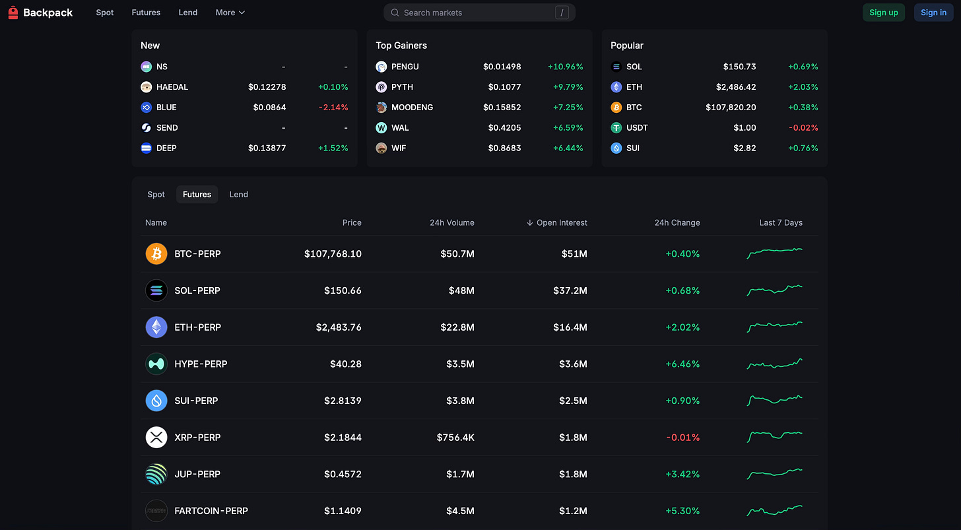The height and width of the screenshot is (530, 961).
Task: Click the BTC-PERP 7-day sparkline chart
Action: tap(775, 253)
